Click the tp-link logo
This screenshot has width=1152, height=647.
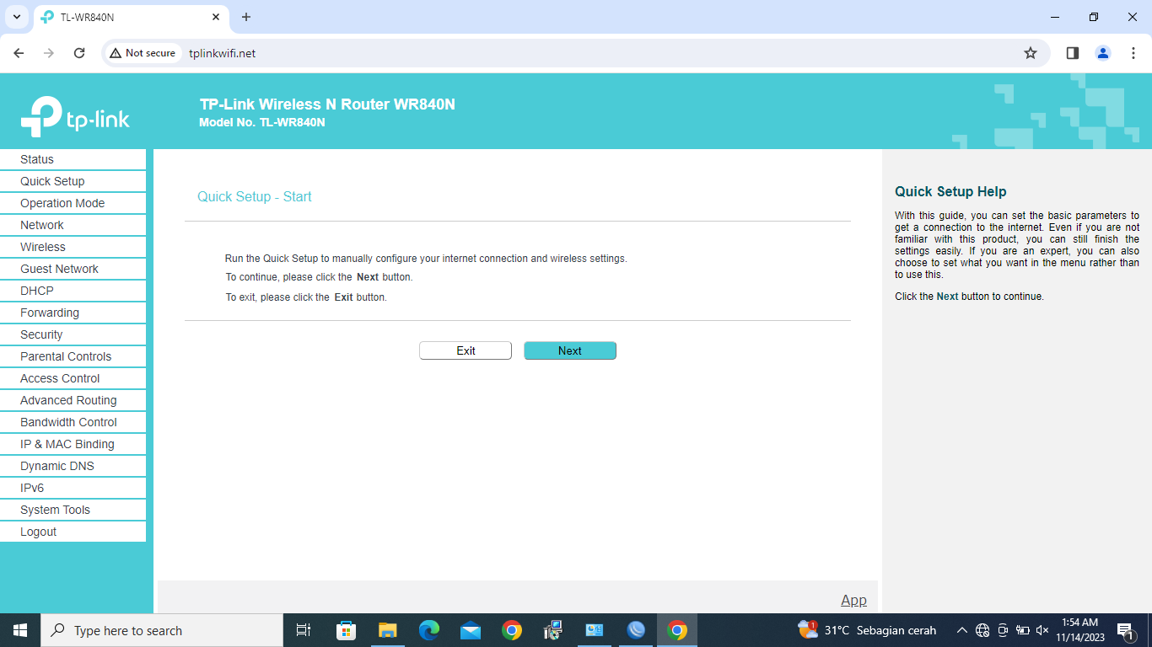[75, 116]
